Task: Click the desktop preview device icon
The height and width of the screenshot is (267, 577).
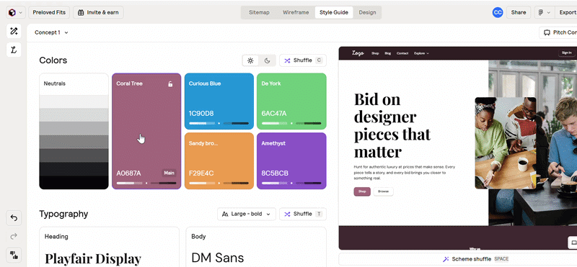Action: pos(573,243)
